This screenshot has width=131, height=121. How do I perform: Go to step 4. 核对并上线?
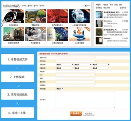point(18,113)
